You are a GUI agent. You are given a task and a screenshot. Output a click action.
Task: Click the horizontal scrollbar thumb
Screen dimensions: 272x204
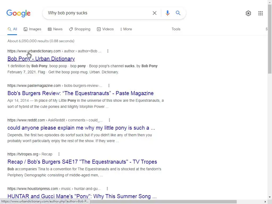point(163,202)
